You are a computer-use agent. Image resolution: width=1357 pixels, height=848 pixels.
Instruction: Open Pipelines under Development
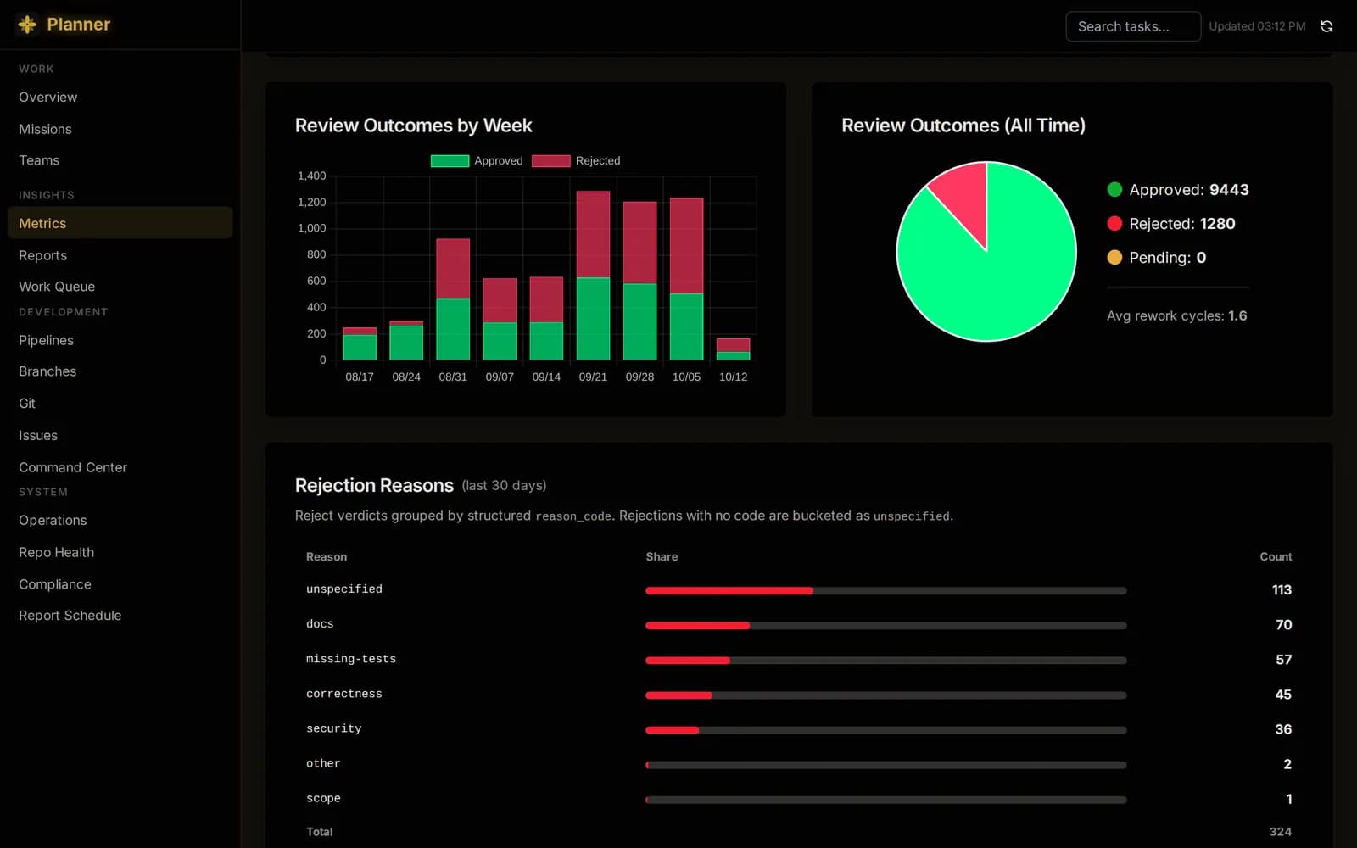coord(46,340)
